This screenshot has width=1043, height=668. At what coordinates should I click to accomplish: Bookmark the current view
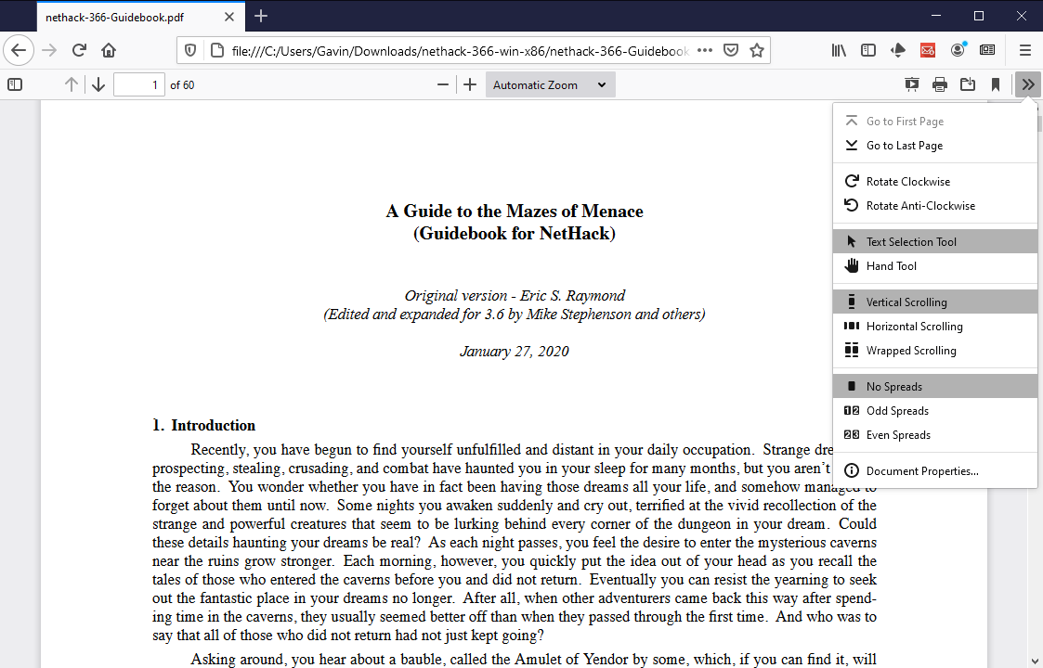(x=996, y=84)
